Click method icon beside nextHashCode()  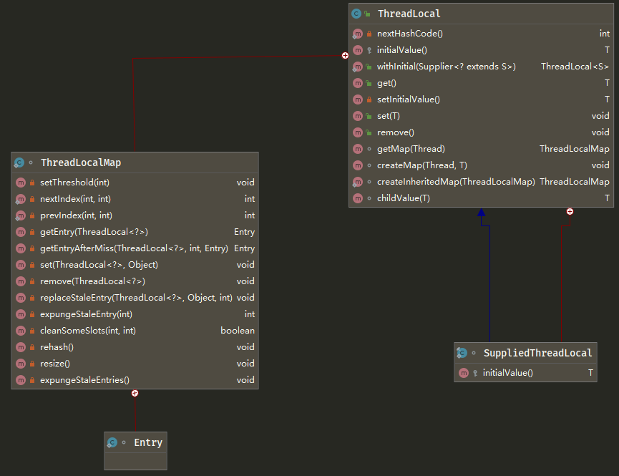click(357, 34)
